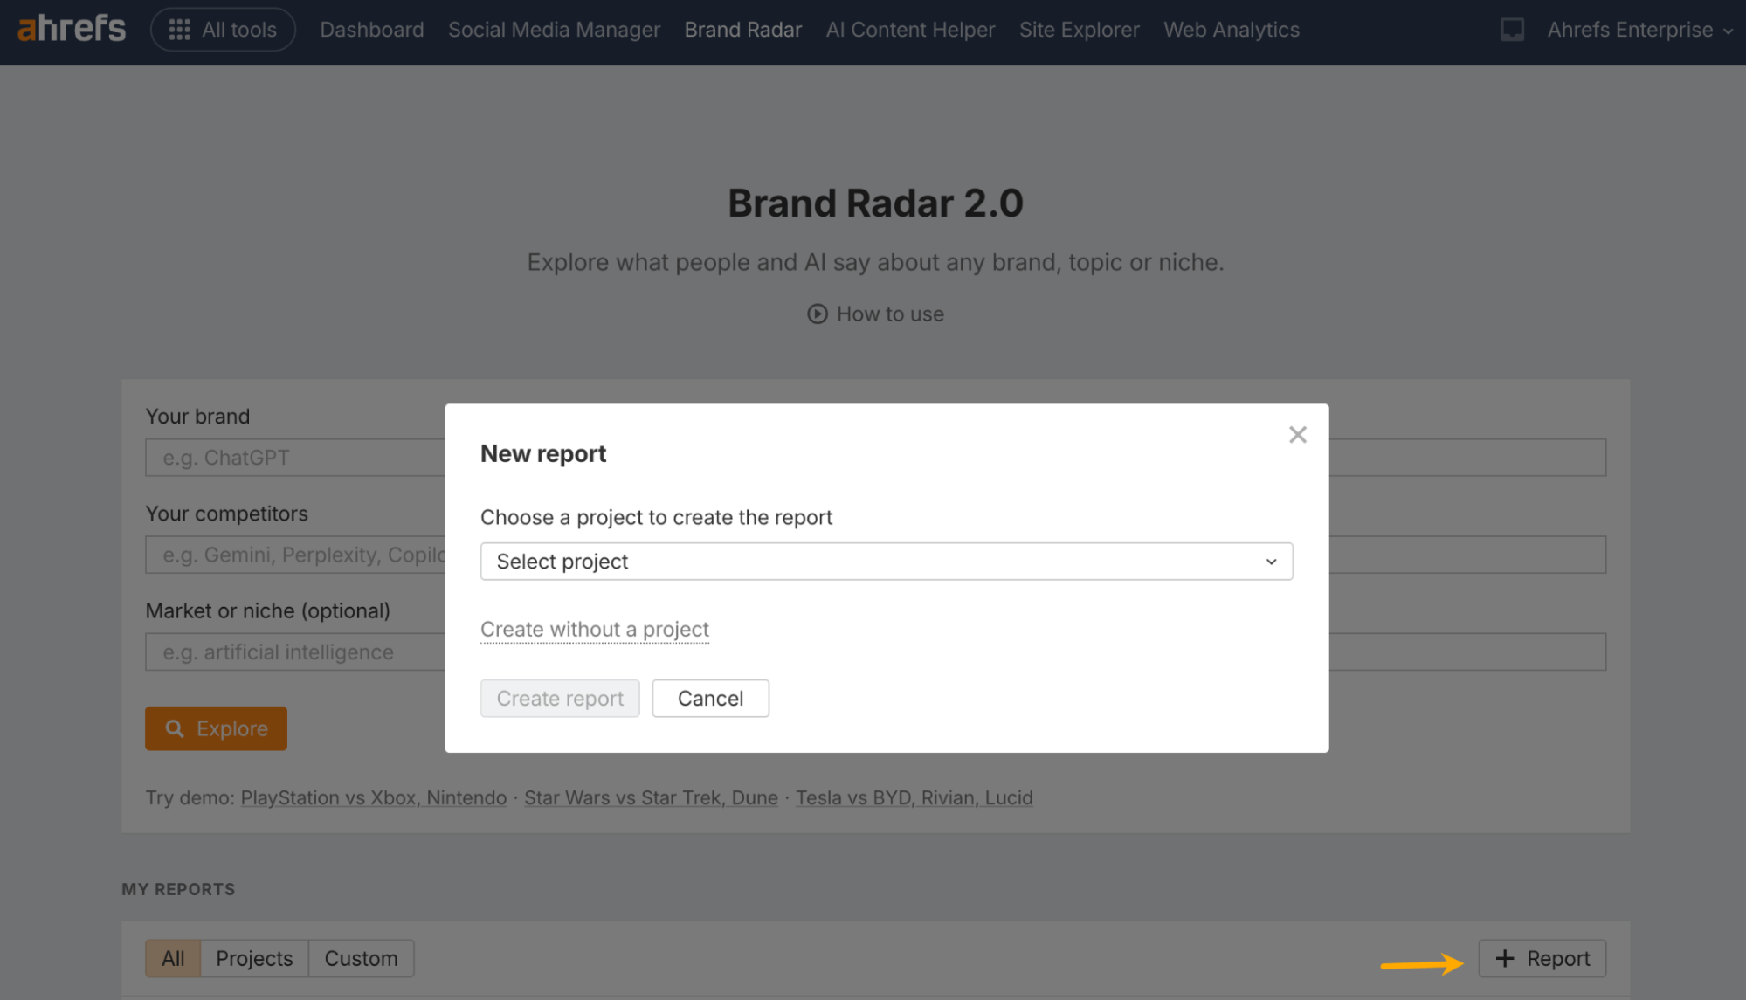Viewport: 1746px width, 1000px height.
Task: Click the How to use play icon
Action: (x=817, y=314)
